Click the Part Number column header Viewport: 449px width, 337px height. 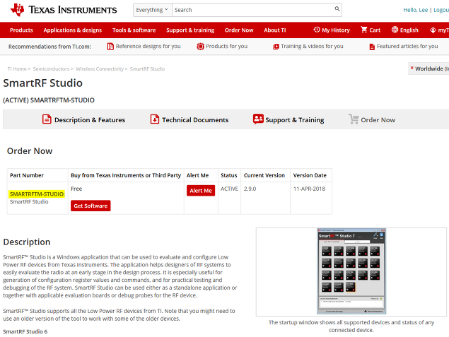pos(27,175)
